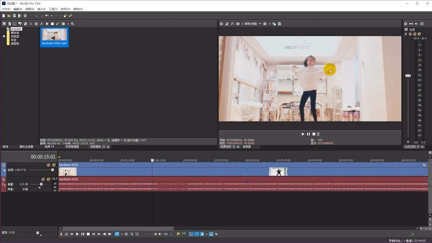This screenshot has width=432, height=243.
Task: Mute the bandicam 0532 video track
Action: (x=48, y=165)
